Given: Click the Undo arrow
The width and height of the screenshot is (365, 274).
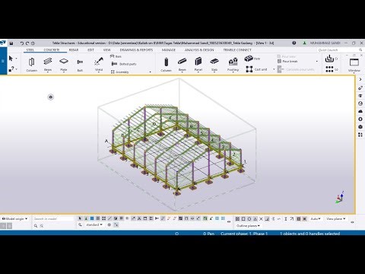Looking at the screenshot, I should [22, 43].
